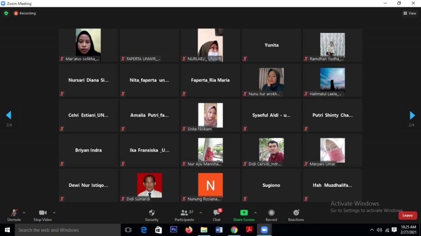Image resolution: width=421 pixels, height=236 pixels.
Task: Select Didi Sumardi's video tile
Action: 149,185
